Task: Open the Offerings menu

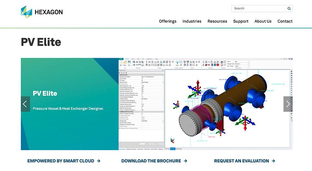Action: click(168, 21)
